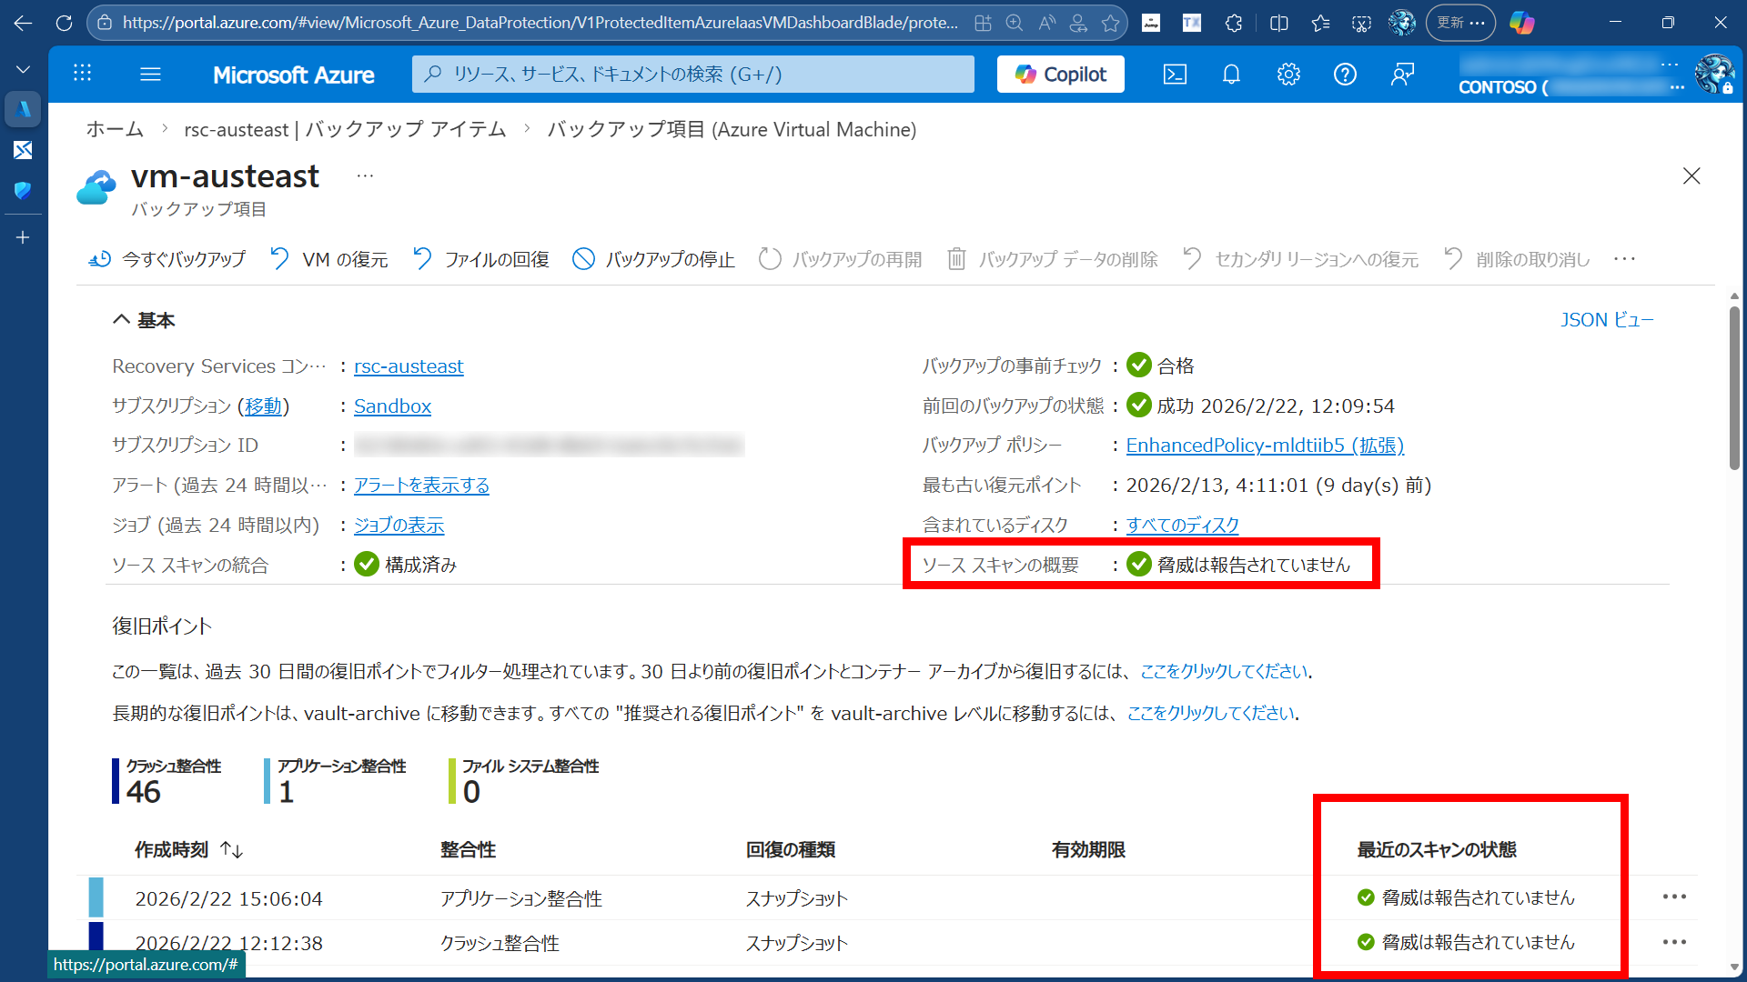This screenshot has width=1747, height=982.
Task: Navigate to ホーム breadcrumb
Action: 115,129
